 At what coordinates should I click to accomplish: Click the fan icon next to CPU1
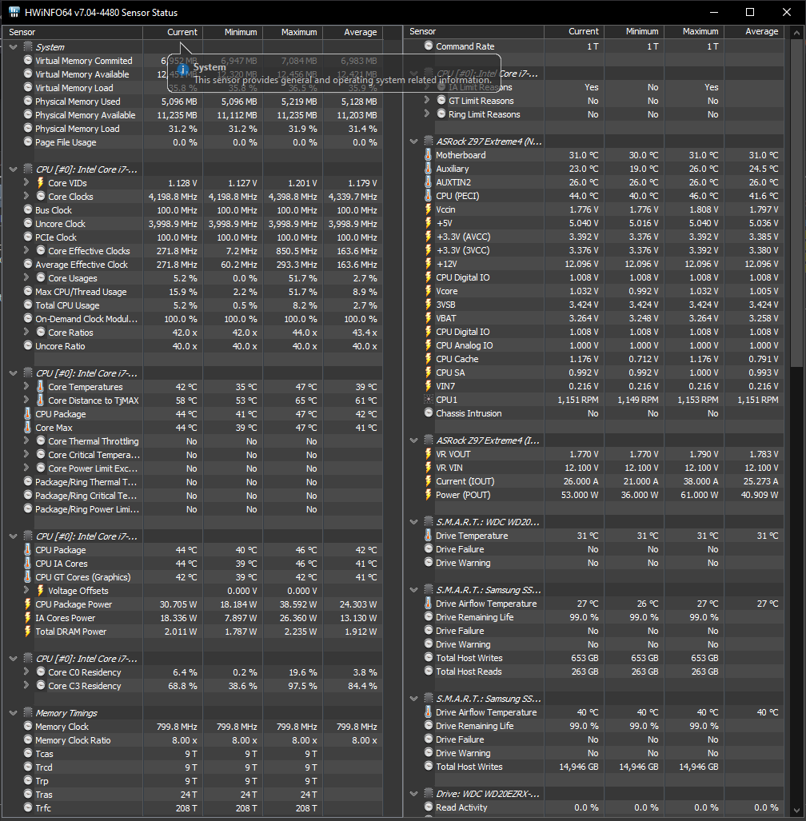429,400
